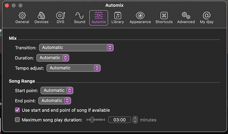
Task: Enable Maximum song play duration checkbox
Action: 17,120
